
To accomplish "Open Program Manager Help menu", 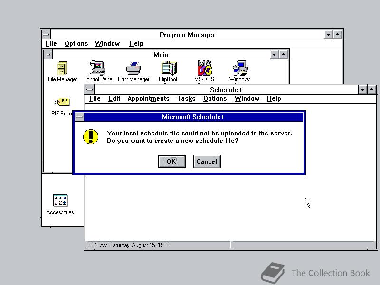I will [x=136, y=43].
